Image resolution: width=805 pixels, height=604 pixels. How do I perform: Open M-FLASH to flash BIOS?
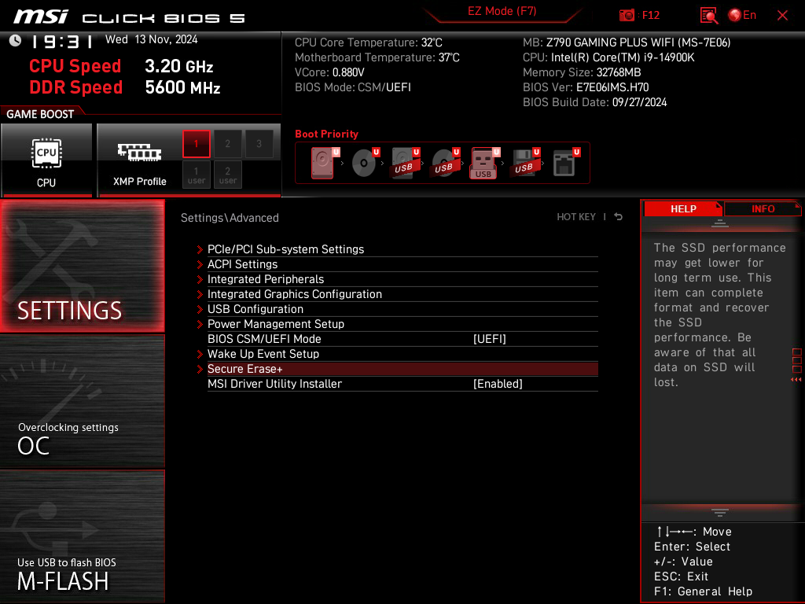pos(82,536)
